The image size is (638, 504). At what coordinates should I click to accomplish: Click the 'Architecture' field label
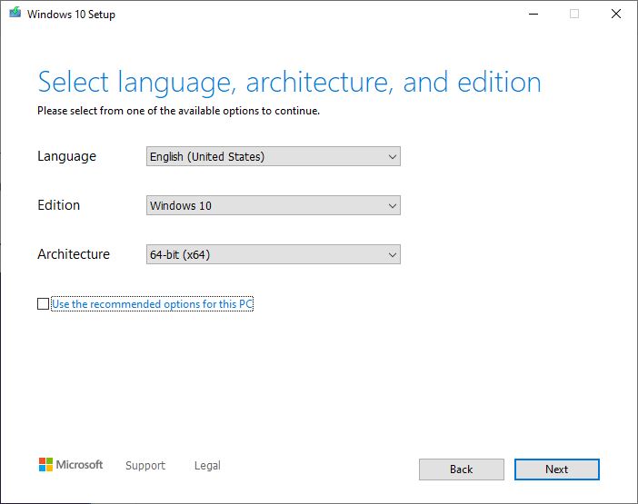(74, 254)
